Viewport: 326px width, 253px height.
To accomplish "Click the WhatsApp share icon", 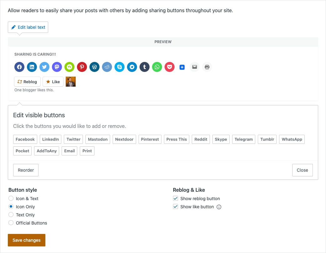I will [157, 67].
